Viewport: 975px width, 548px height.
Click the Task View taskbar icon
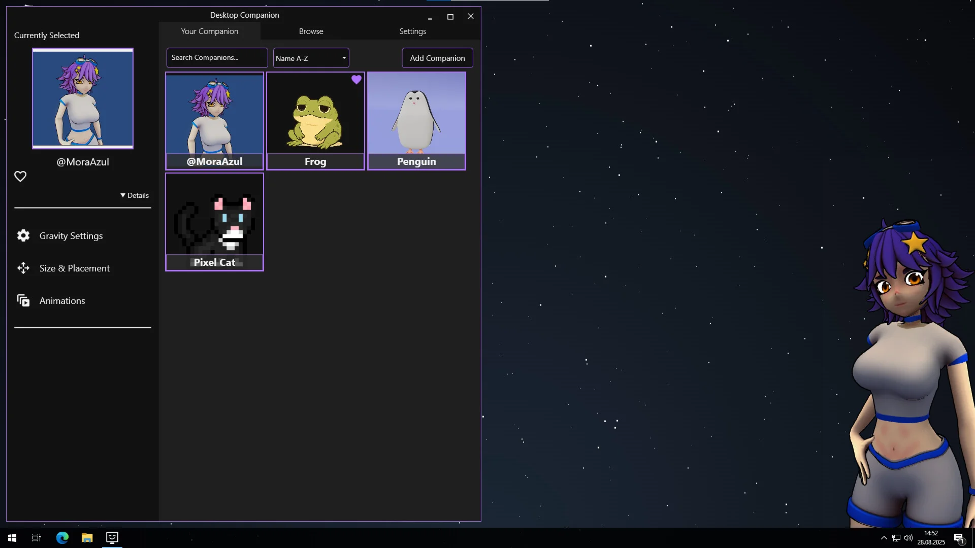coord(37,538)
